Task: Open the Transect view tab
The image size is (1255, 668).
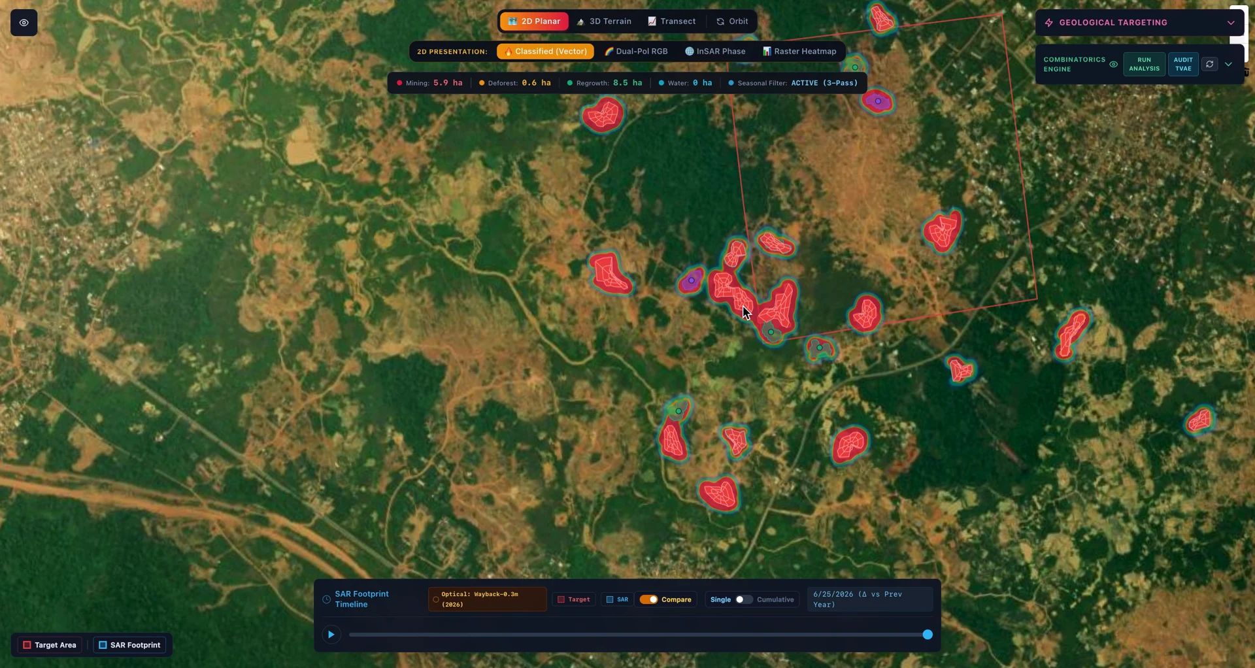Action: point(671,22)
